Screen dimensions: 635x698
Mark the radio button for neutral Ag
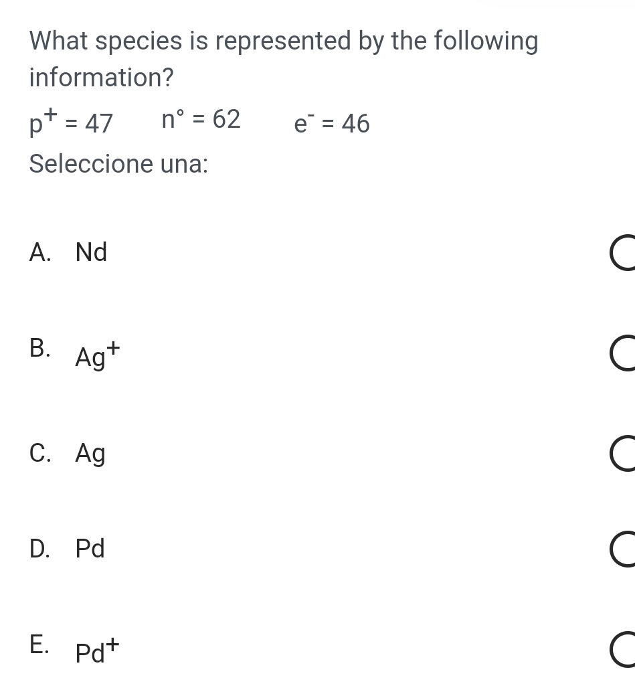(624, 454)
